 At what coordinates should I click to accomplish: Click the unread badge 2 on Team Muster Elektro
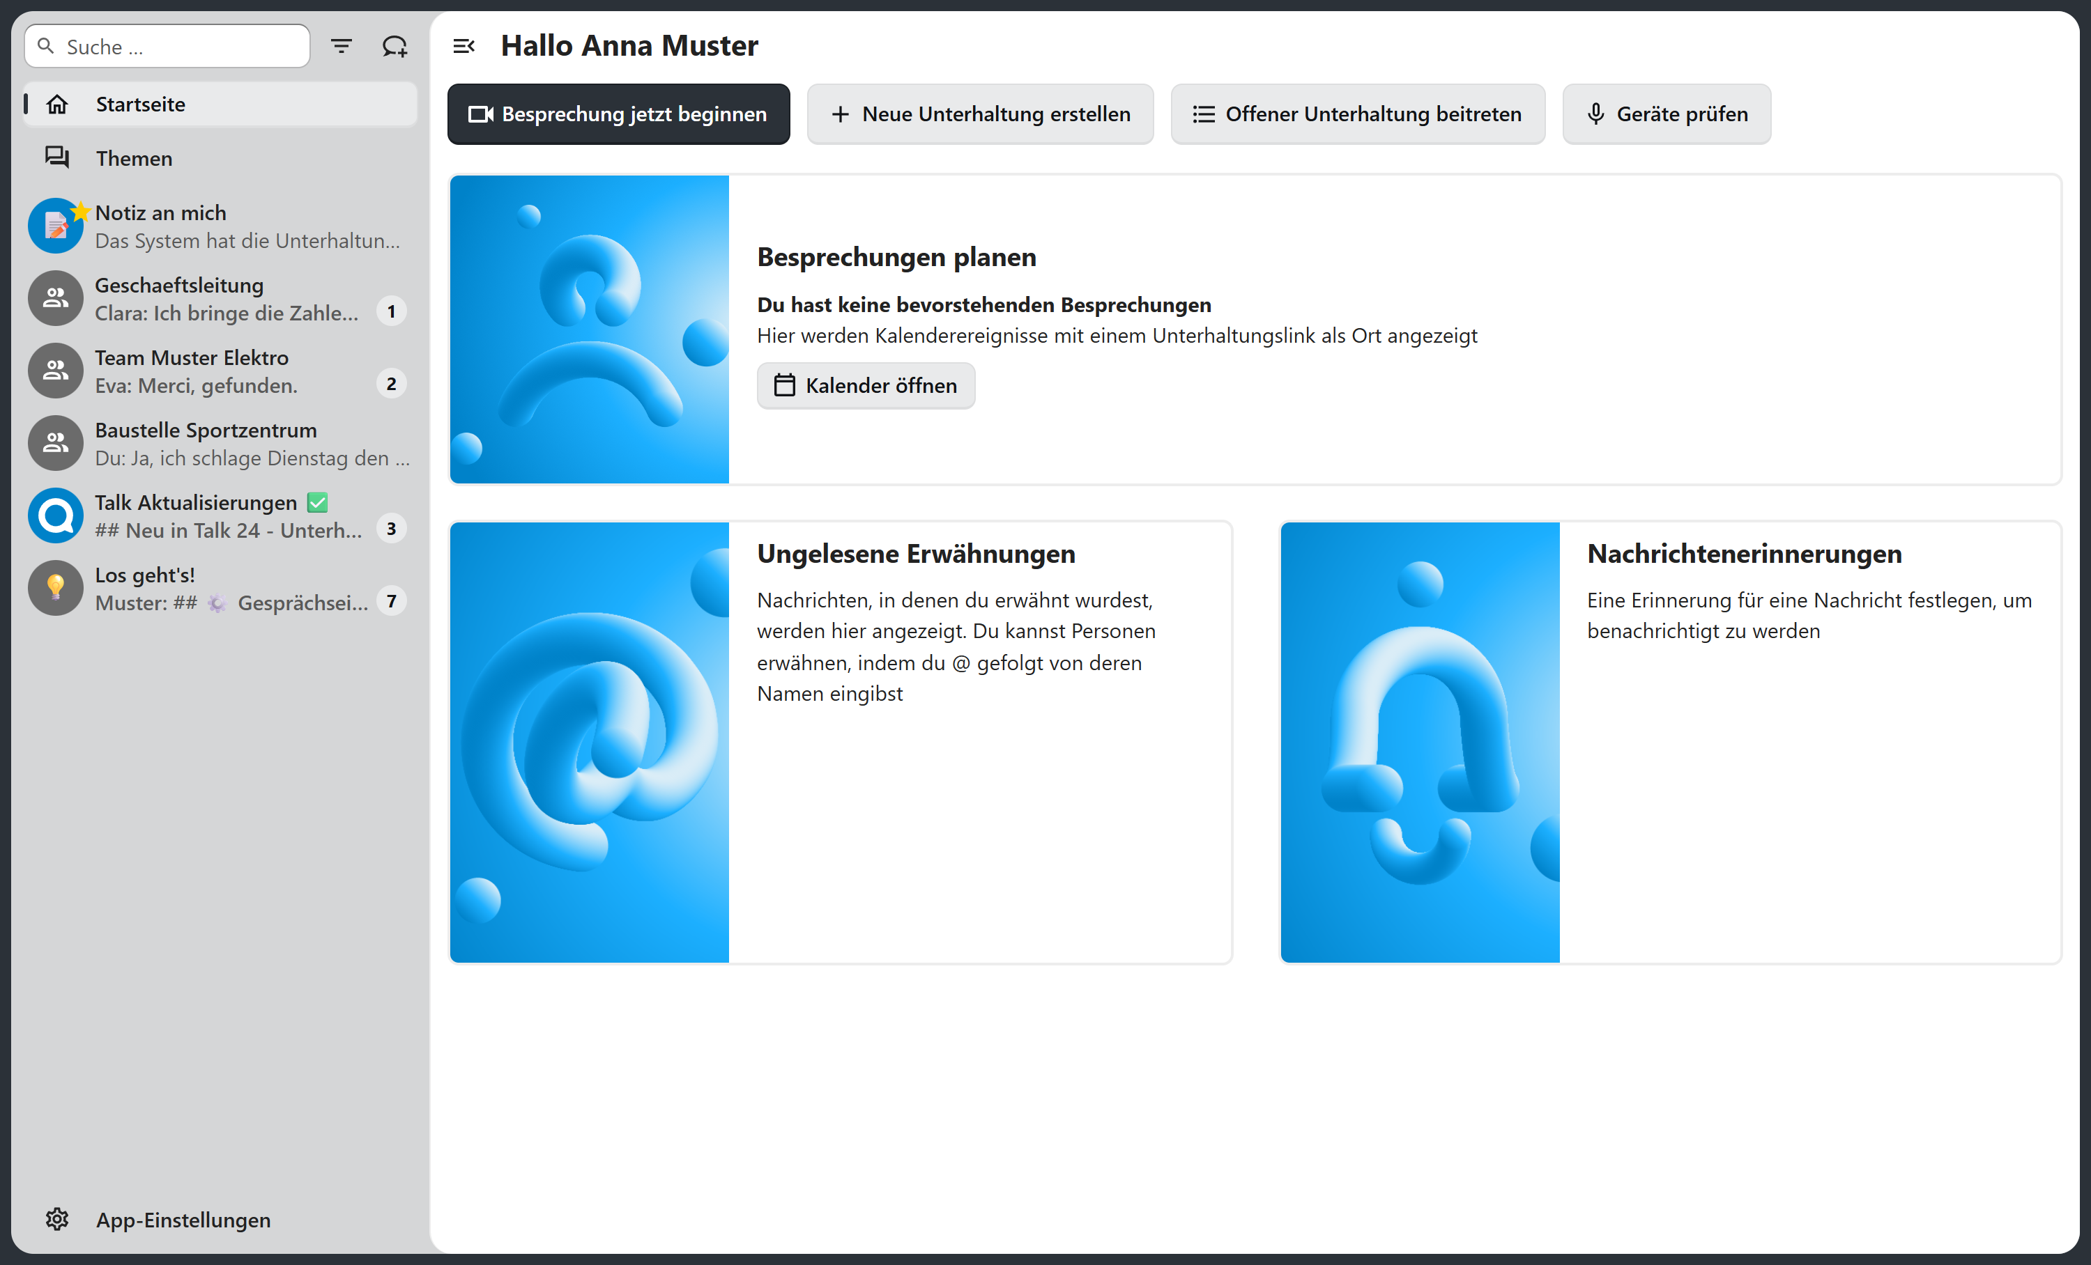pos(391,384)
